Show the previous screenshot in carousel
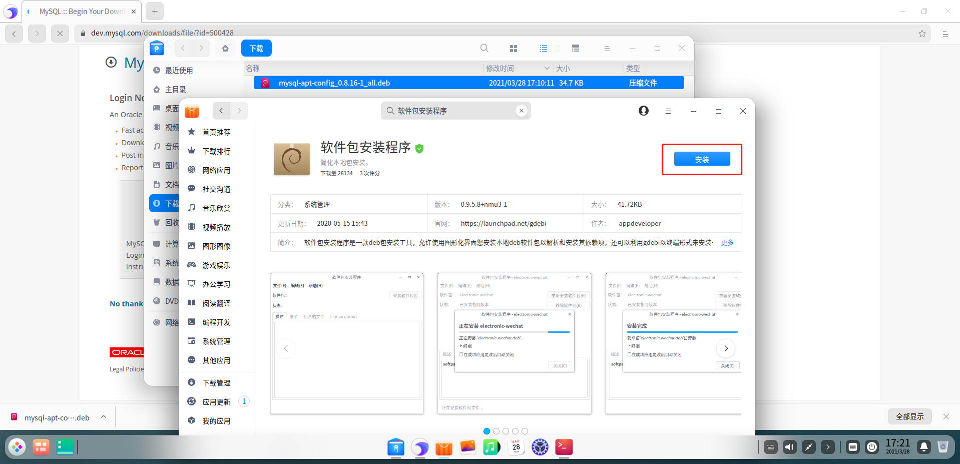 (286, 348)
